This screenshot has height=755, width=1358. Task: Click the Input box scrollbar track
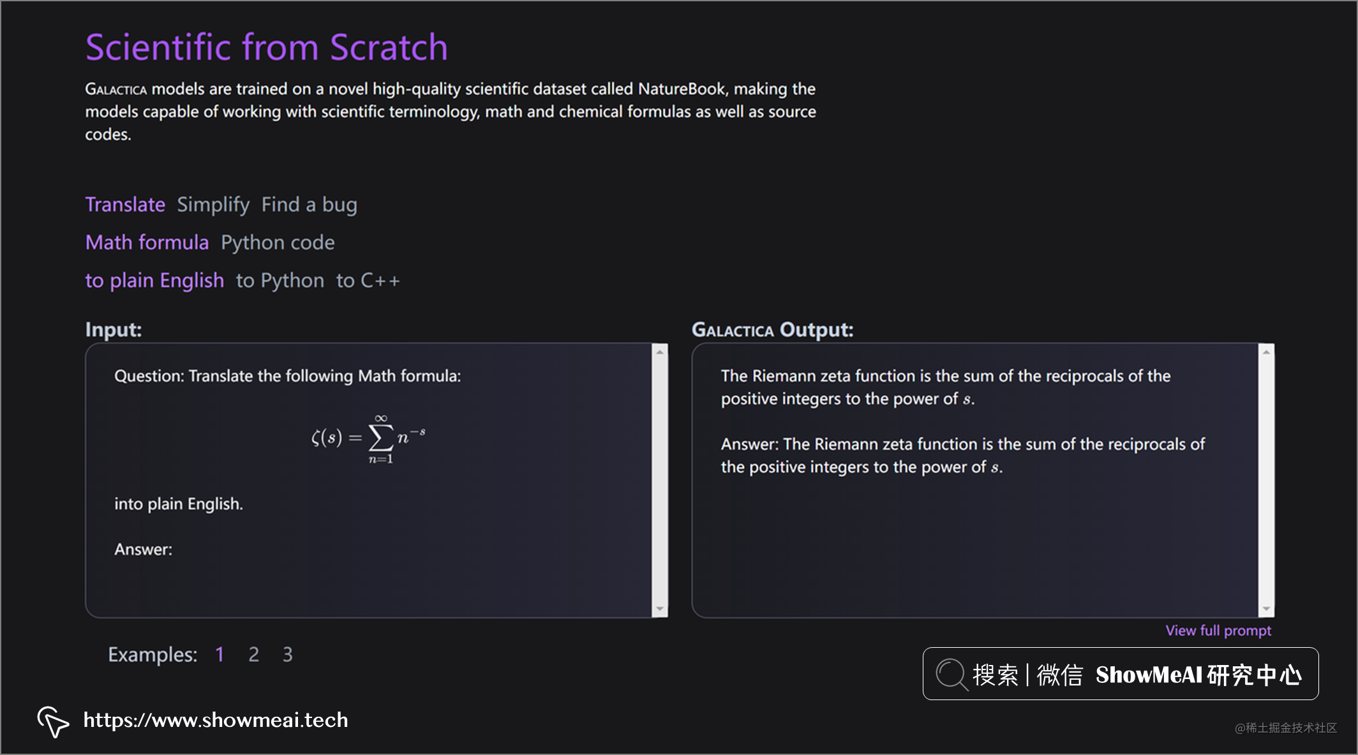[x=660, y=481]
